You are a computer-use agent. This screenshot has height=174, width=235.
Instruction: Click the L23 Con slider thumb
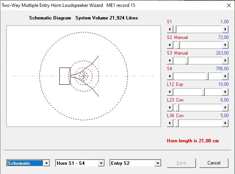pyautogui.click(x=177, y=108)
